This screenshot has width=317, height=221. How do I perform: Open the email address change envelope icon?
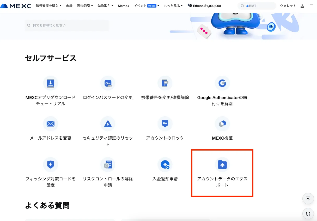click(x=50, y=124)
